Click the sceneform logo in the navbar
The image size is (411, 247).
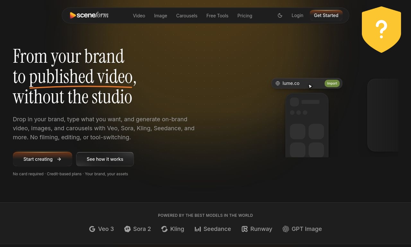click(89, 15)
